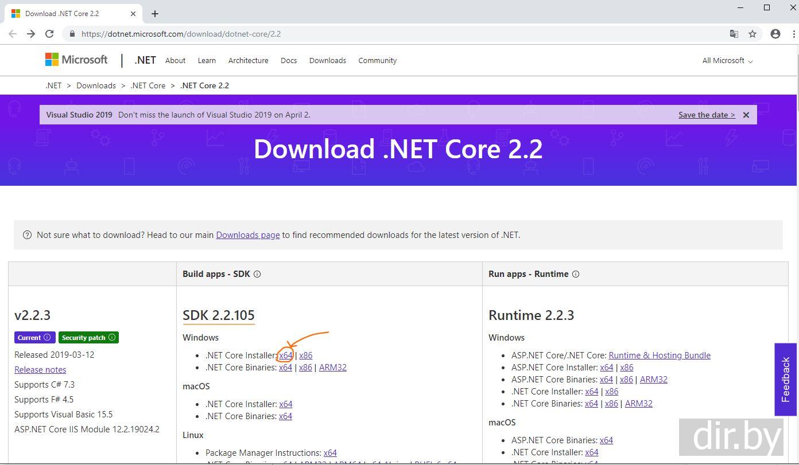Expand the All Microsoft dropdown
Viewport: 799px width, 465px height.
coord(727,60)
